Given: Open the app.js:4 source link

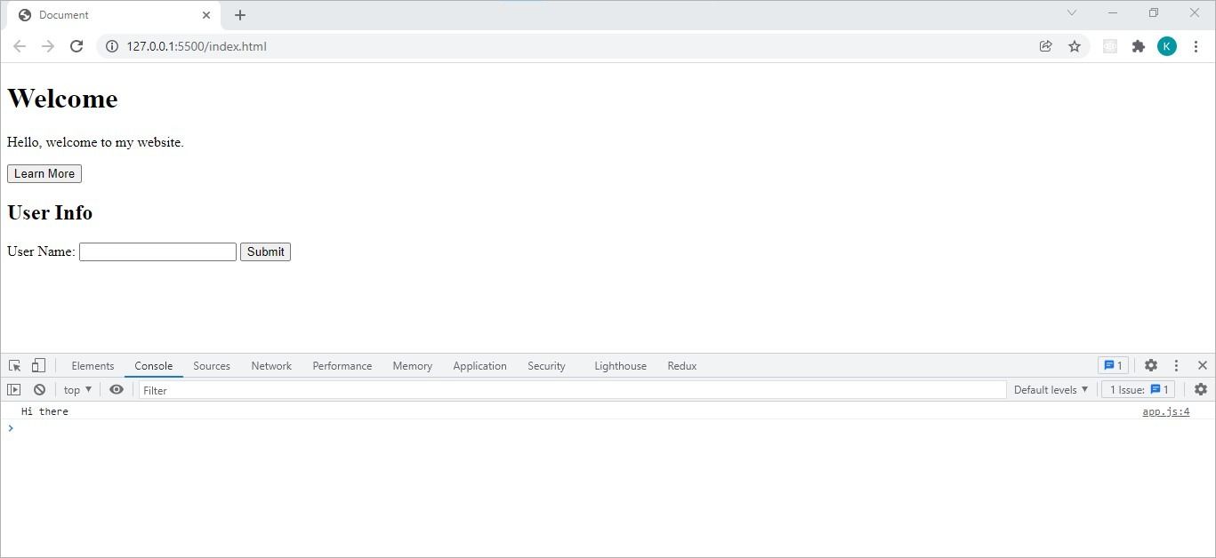Looking at the screenshot, I should [x=1166, y=411].
